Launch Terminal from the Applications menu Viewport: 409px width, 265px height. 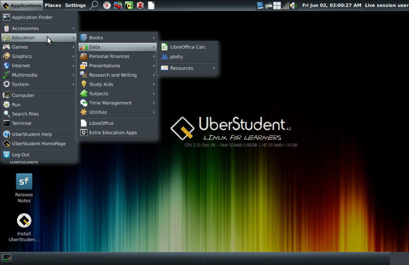pos(39,124)
